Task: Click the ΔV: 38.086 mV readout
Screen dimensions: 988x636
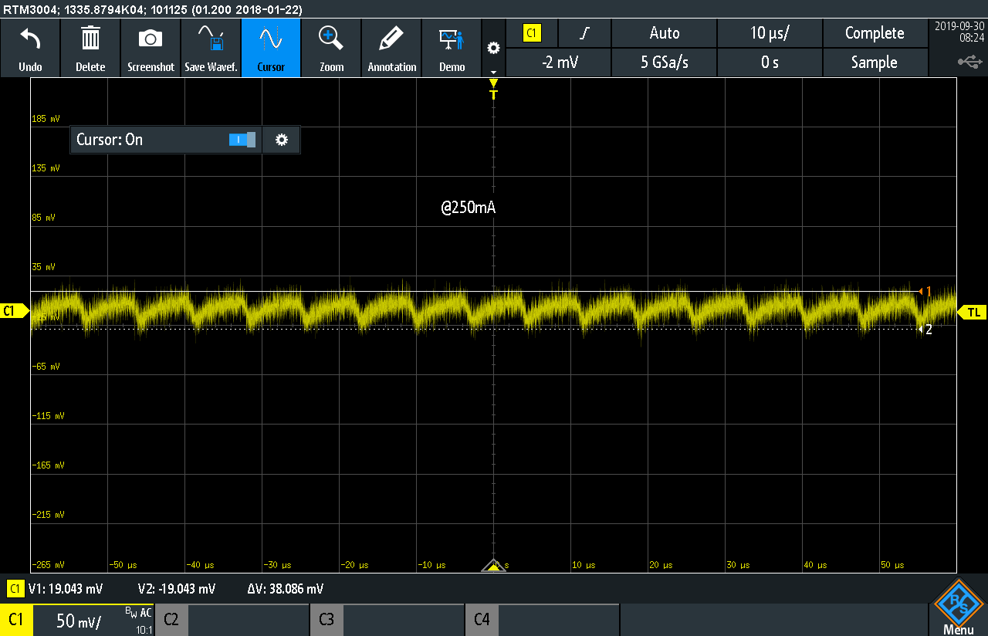Action: tap(286, 589)
